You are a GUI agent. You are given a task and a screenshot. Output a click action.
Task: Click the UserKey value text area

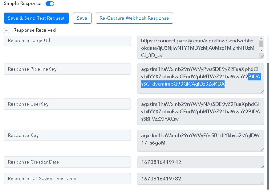click(x=200, y=111)
